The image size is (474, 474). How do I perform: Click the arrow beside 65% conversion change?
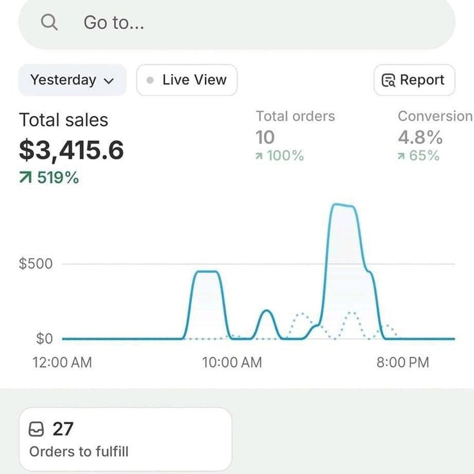pyautogui.click(x=401, y=156)
